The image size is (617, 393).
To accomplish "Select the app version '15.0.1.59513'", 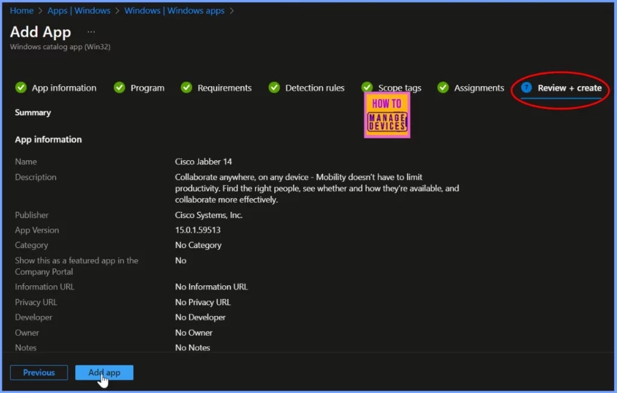I will (198, 230).
